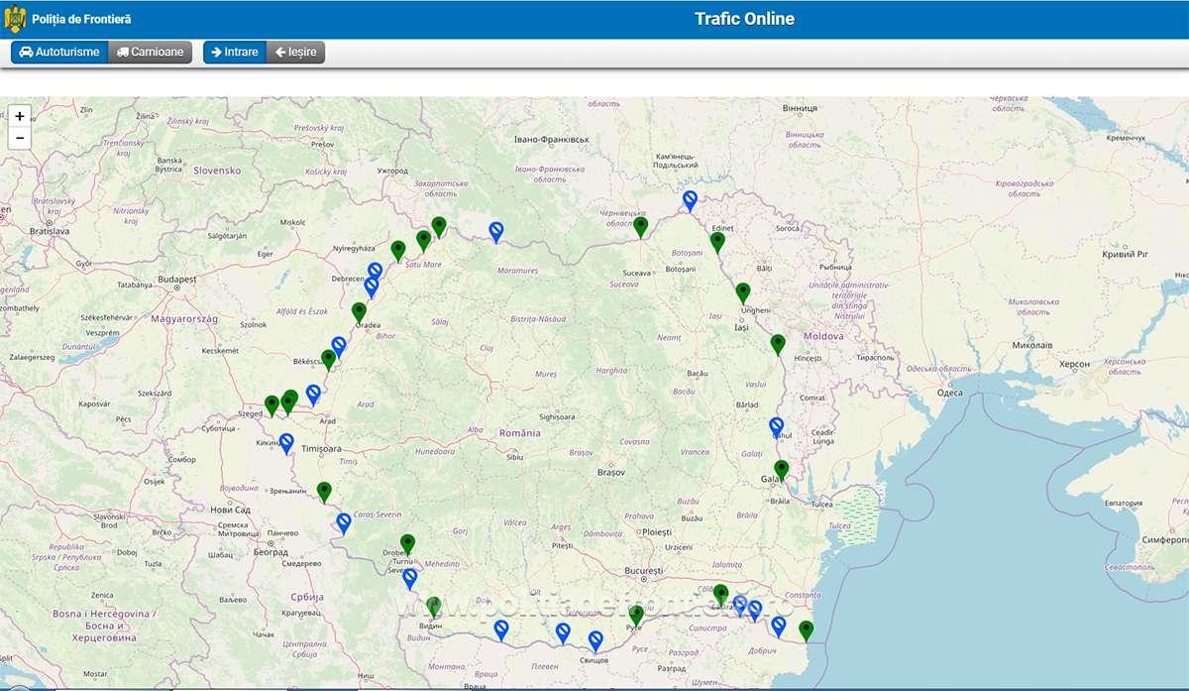Image resolution: width=1189 pixels, height=691 pixels.
Task: Open blue marker west of Arad
Action: [313, 396]
